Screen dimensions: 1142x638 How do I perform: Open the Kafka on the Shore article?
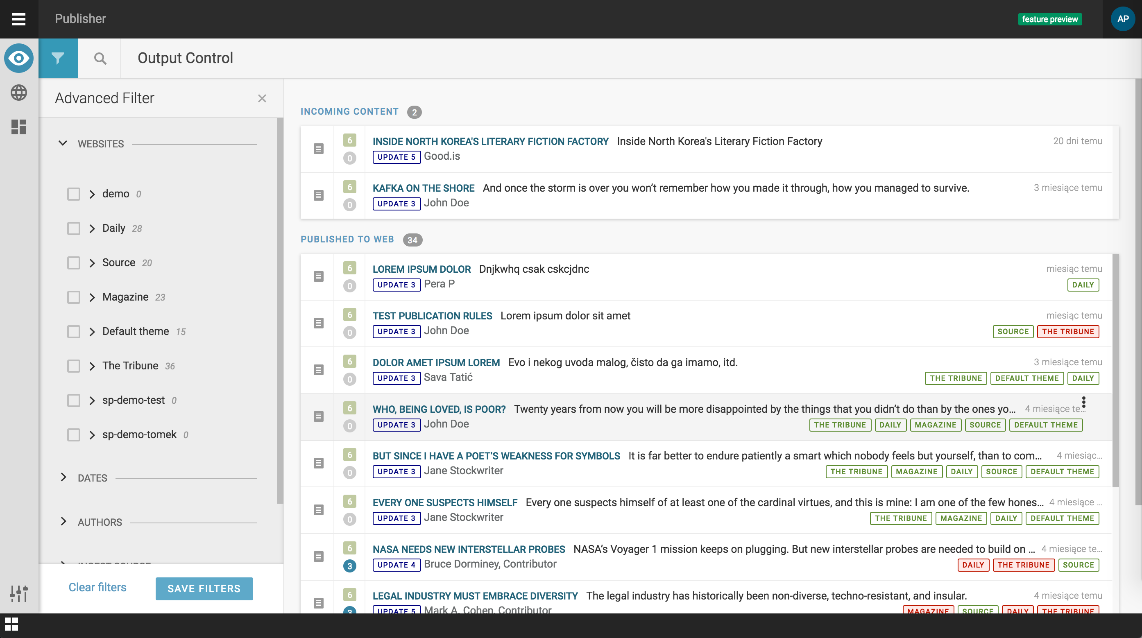click(x=423, y=188)
